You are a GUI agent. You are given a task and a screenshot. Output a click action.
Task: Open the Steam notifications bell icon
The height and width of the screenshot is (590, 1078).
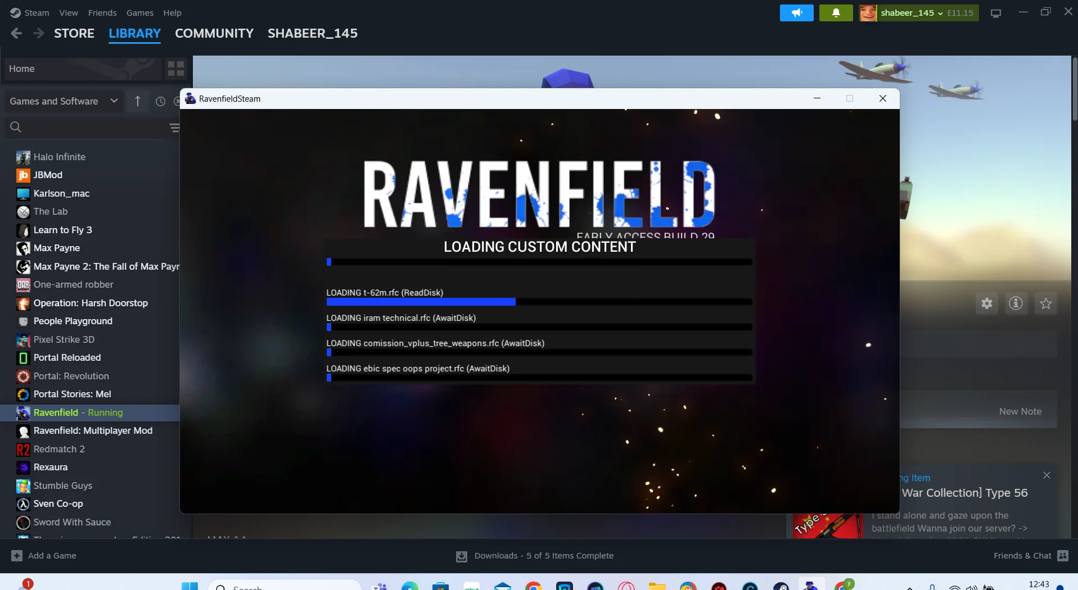click(x=836, y=12)
